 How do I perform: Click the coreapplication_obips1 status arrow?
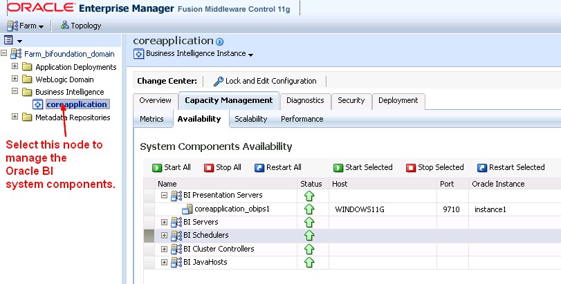[x=309, y=209]
